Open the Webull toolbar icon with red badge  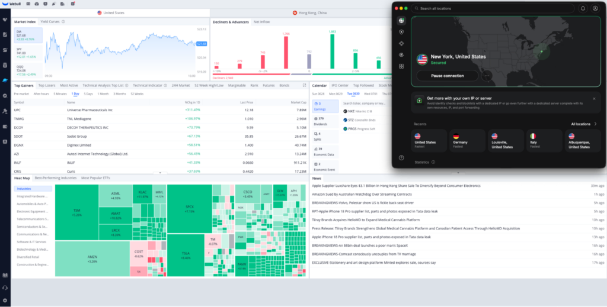click(x=73, y=4)
